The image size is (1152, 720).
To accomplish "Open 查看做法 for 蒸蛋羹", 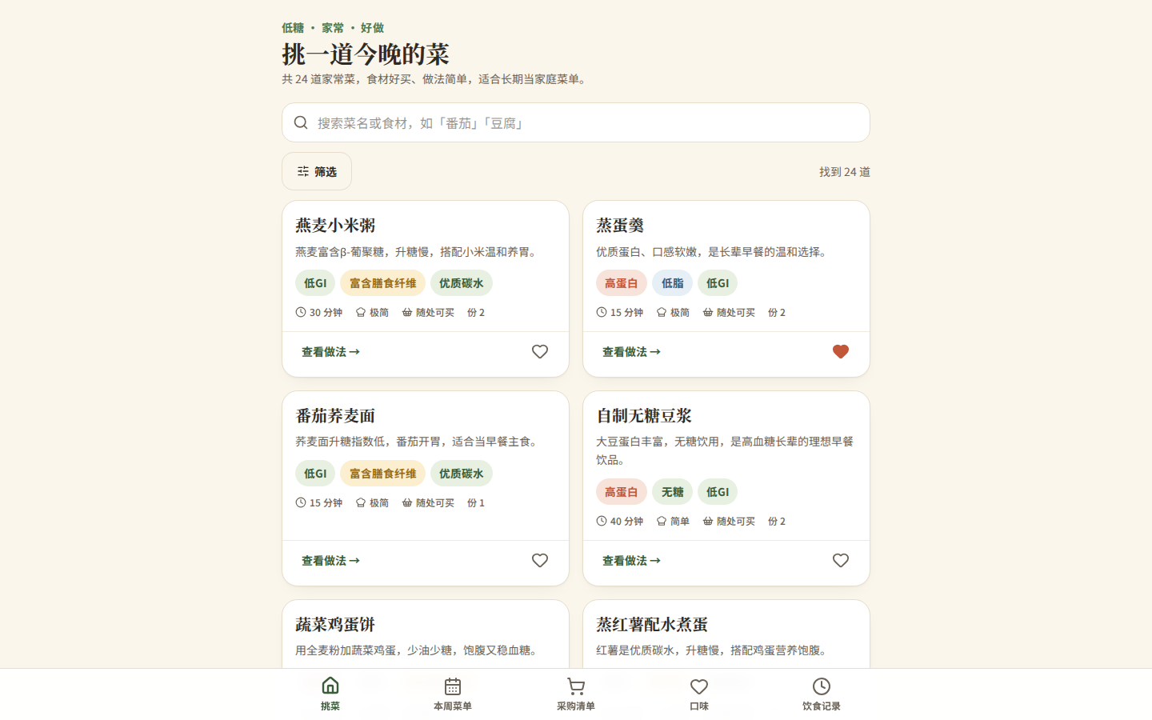I will [x=631, y=352].
